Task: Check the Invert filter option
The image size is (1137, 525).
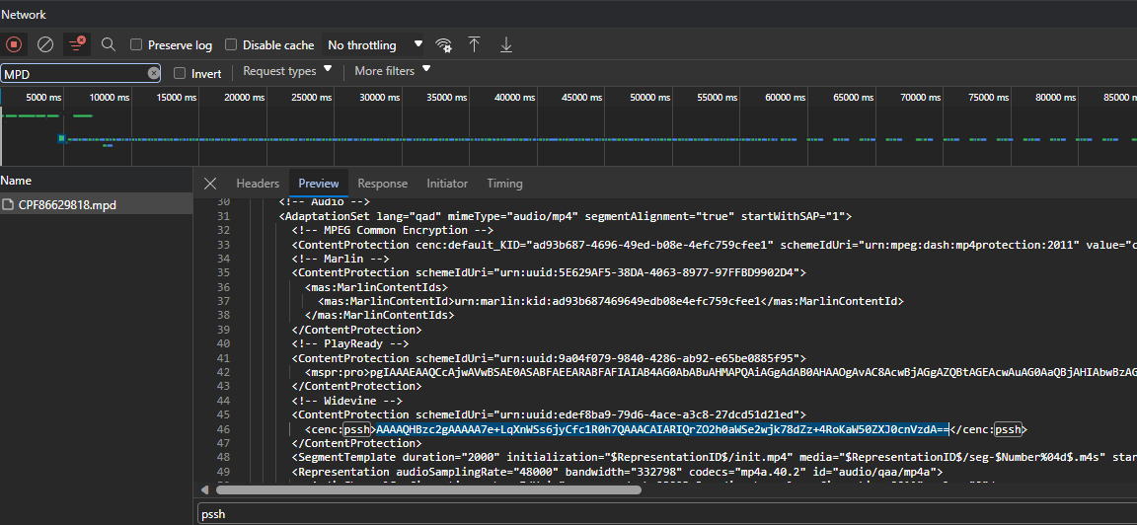Action: [180, 73]
